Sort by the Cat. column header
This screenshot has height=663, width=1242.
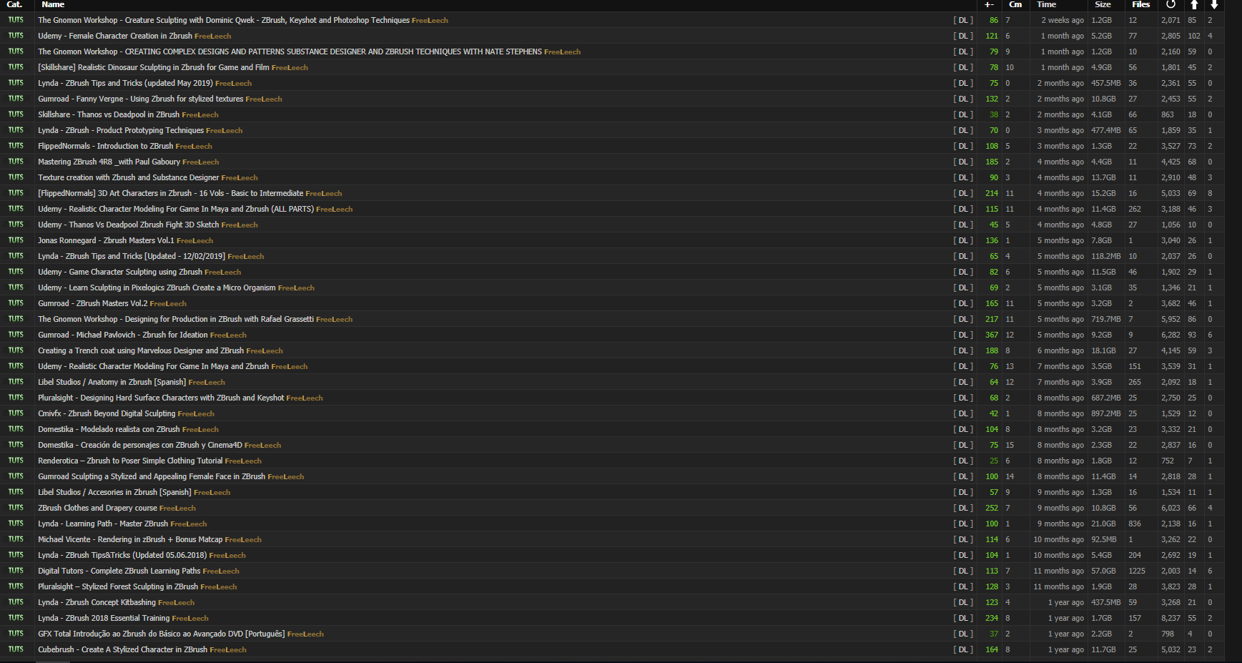[x=14, y=4]
